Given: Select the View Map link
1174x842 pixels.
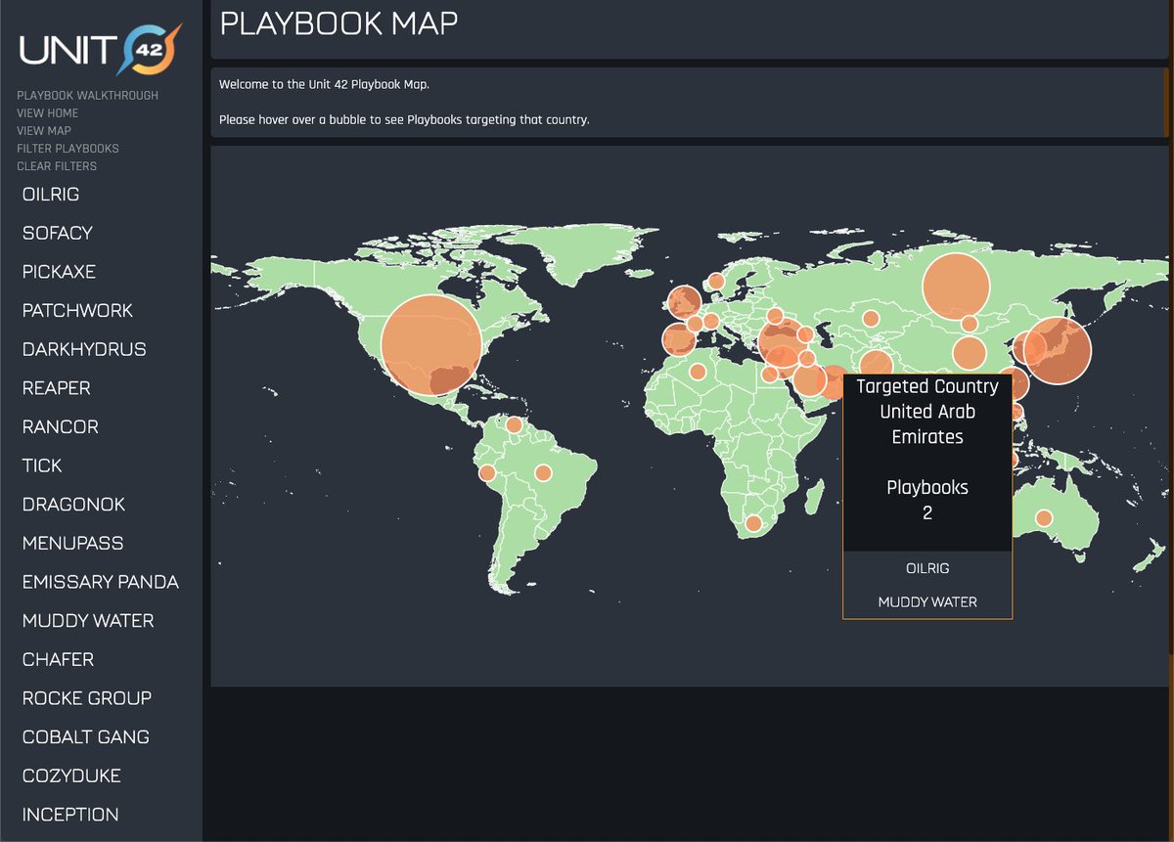Looking at the screenshot, I should tap(44, 131).
